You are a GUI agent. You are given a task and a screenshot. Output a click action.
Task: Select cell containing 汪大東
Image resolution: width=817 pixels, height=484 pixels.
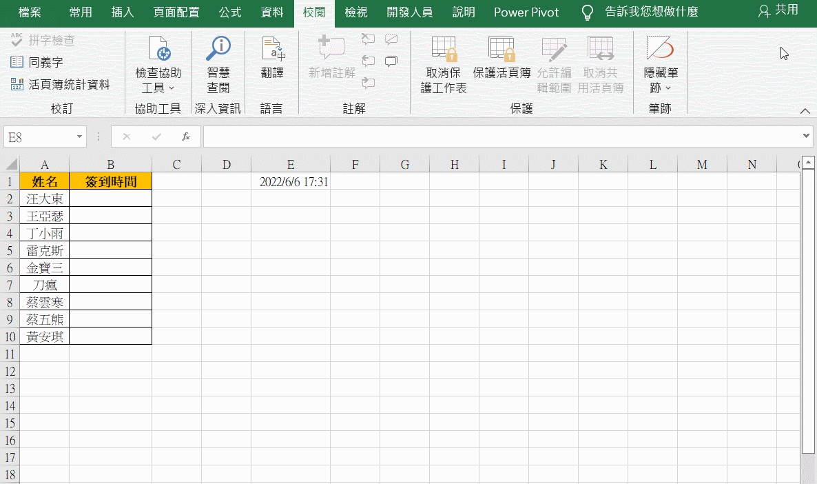click(44, 198)
